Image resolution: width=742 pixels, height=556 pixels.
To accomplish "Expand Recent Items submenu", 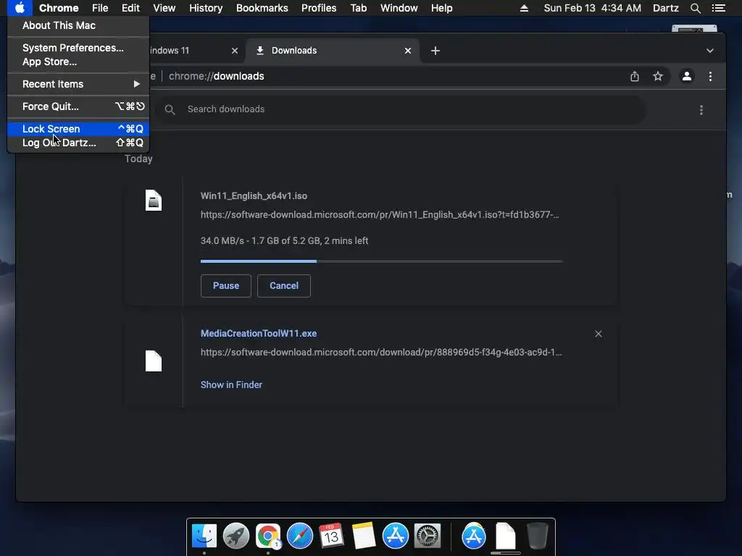I will pyautogui.click(x=78, y=84).
